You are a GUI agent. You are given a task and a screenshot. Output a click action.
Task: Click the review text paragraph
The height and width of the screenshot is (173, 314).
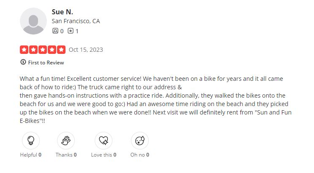[x=156, y=100]
